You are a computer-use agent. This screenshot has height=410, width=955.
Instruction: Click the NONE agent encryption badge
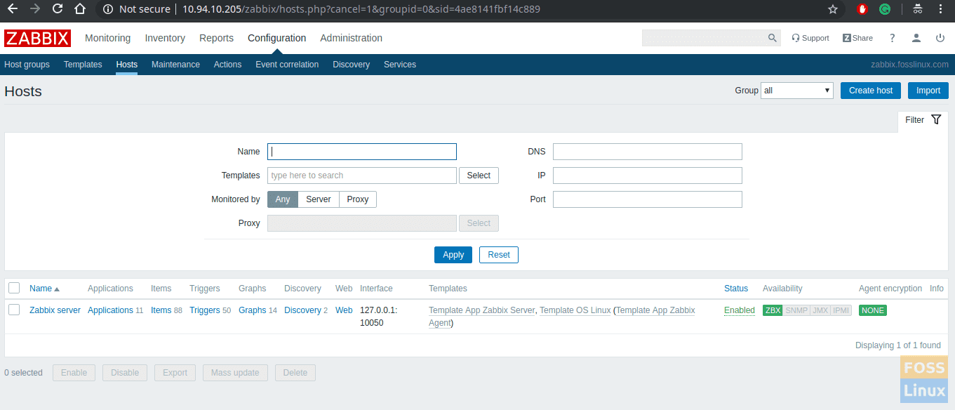tap(873, 310)
